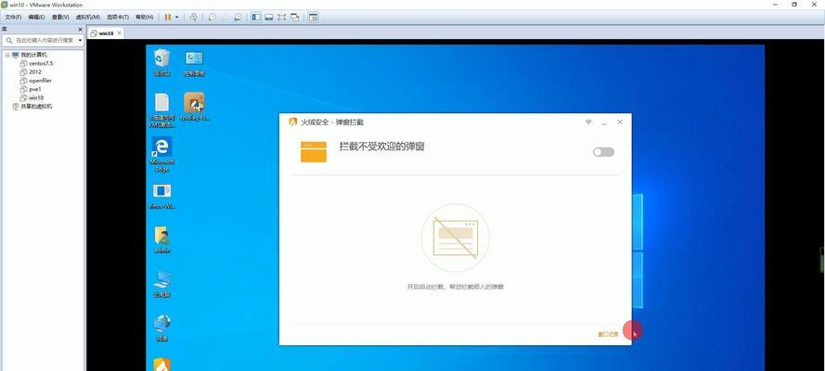Open the 窗口记录 link in the dialog
Viewport: 825px width, 371px height.
click(608, 334)
